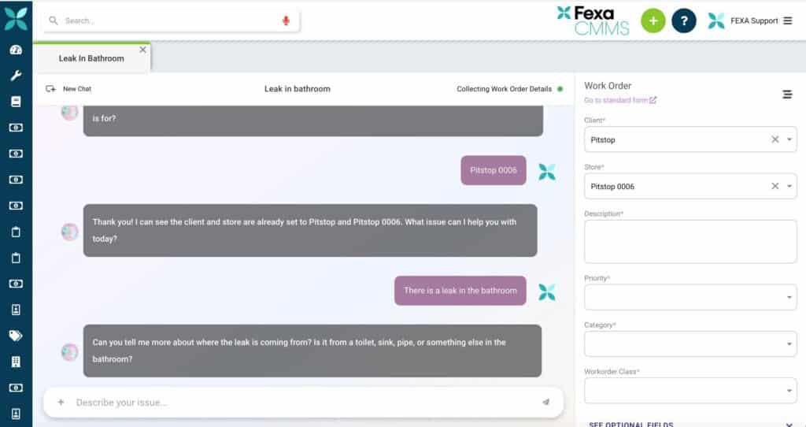Open the dashboard gauge icon in sidebar
Screen dimensions: 806x427
(16, 50)
